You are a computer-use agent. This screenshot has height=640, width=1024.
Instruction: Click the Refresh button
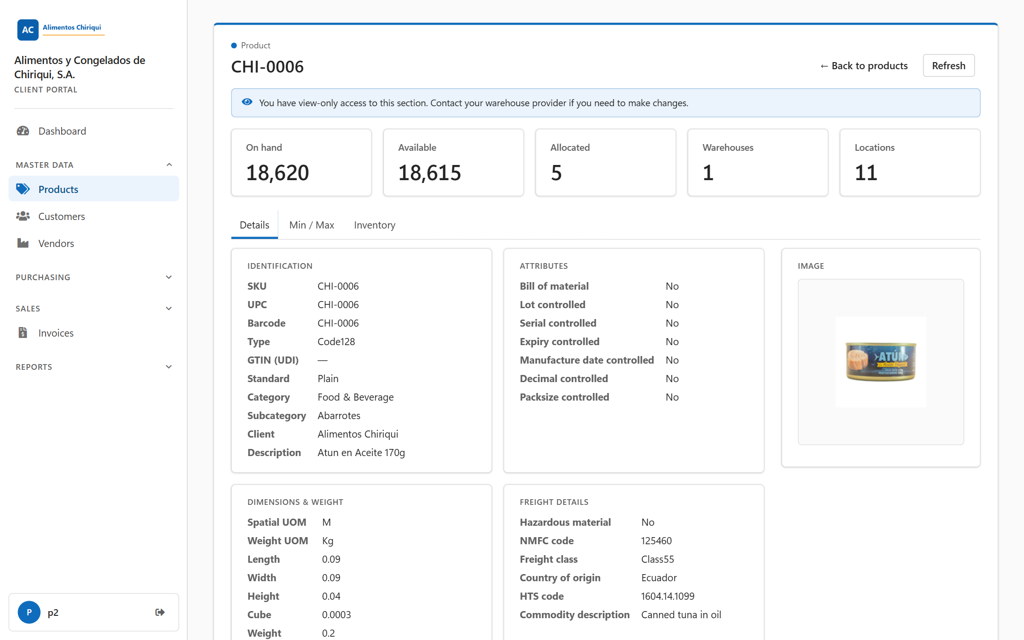pos(949,65)
